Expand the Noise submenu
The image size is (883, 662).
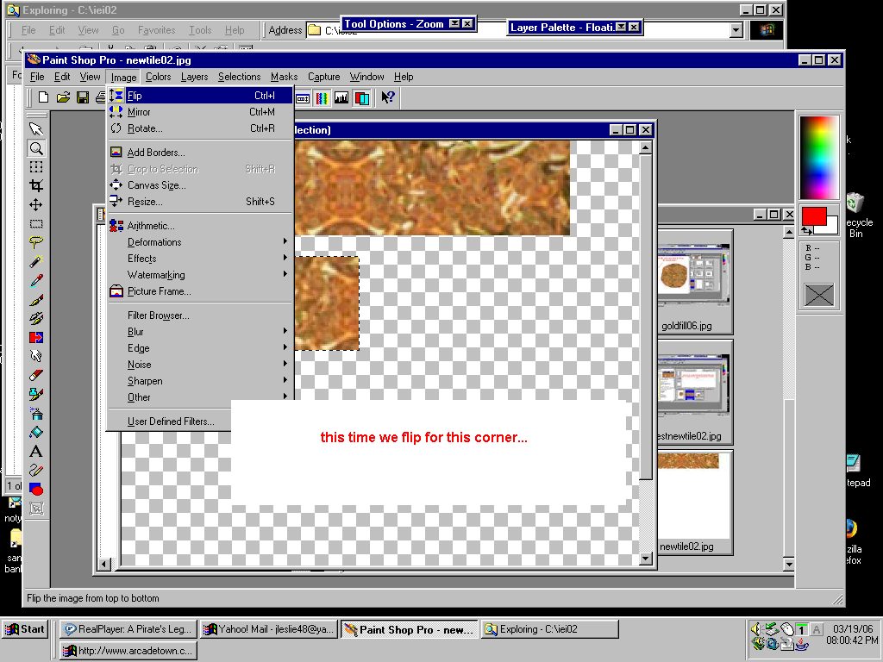[200, 365]
